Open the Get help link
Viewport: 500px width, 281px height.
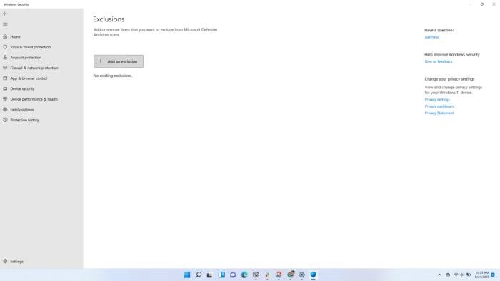pos(431,37)
